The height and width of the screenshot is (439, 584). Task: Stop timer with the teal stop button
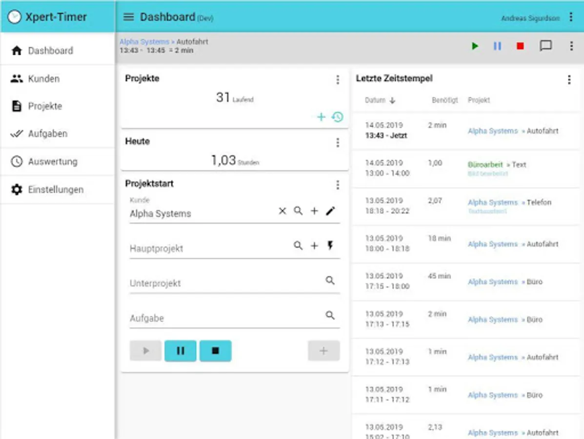tap(215, 351)
